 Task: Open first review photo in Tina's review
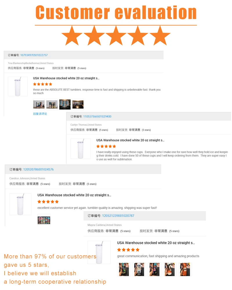click(x=39, y=104)
